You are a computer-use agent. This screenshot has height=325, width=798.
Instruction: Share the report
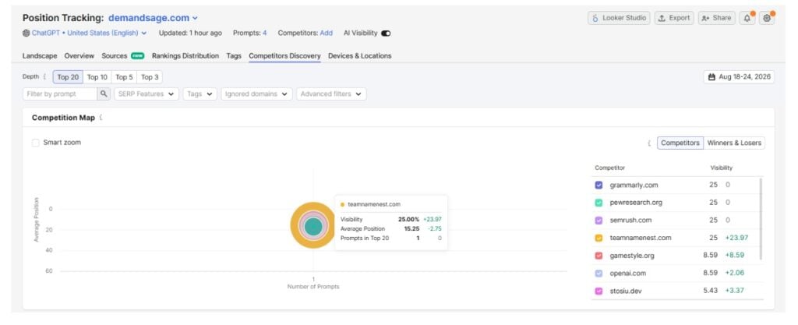click(717, 18)
